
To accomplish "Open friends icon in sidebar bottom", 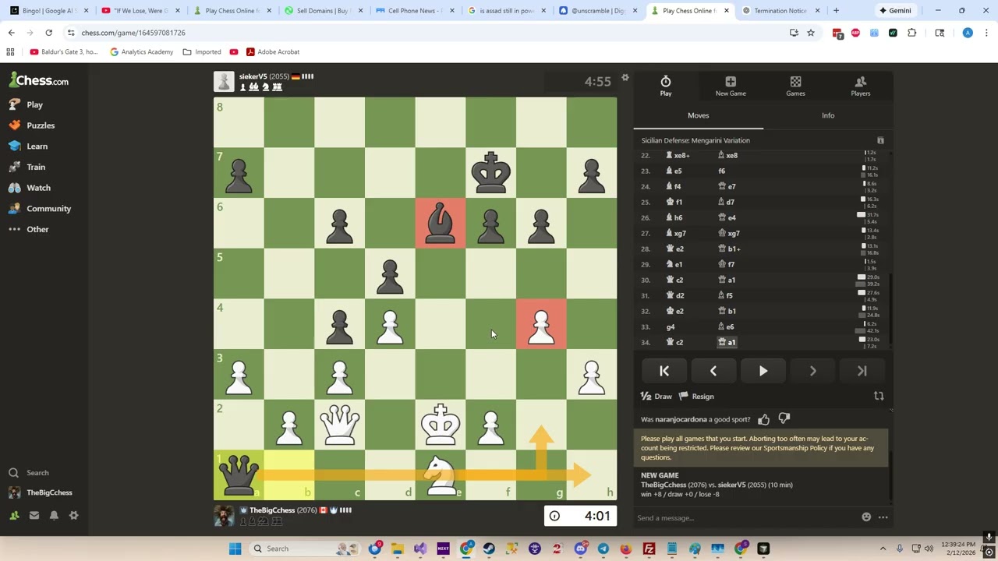I will (14, 515).
